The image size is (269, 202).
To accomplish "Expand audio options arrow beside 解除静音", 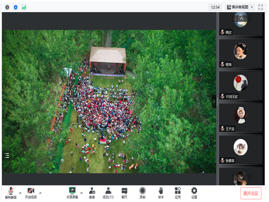I will [x=20, y=193].
